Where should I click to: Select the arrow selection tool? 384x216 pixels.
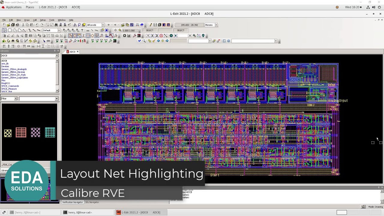pyautogui.click(x=4, y=30)
